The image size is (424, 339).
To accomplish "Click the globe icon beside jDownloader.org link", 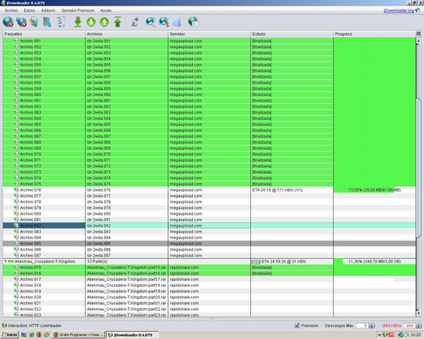I will coord(418,10).
